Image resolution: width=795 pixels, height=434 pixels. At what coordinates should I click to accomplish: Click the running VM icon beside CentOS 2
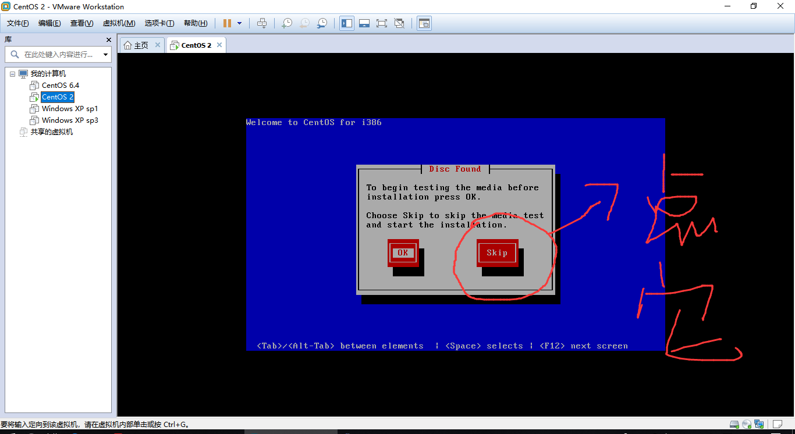click(34, 97)
